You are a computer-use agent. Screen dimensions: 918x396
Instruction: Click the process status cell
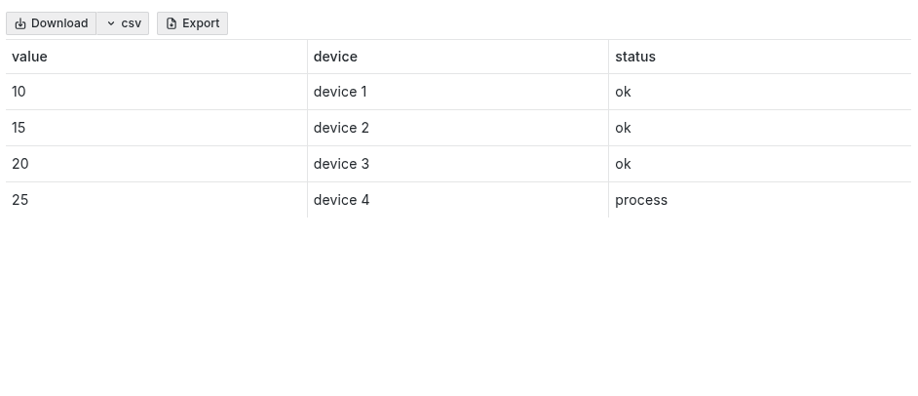pos(641,200)
